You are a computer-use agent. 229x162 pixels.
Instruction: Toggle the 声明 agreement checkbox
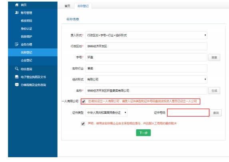(83, 124)
